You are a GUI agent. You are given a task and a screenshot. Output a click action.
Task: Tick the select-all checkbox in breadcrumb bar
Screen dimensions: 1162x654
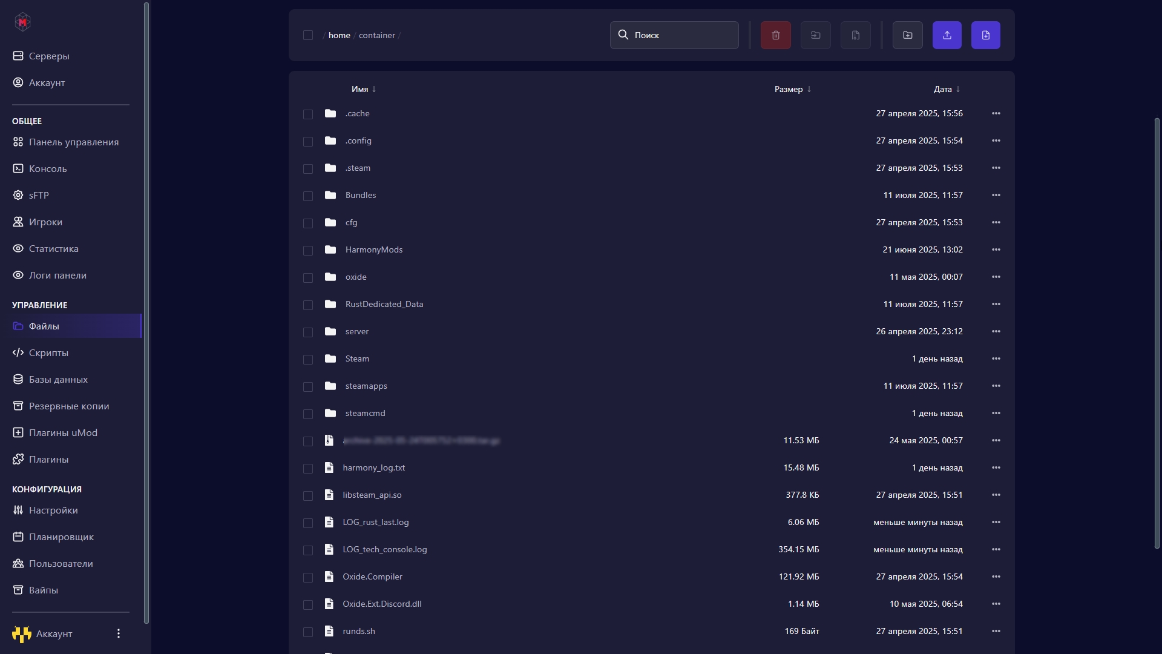point(308,35)
